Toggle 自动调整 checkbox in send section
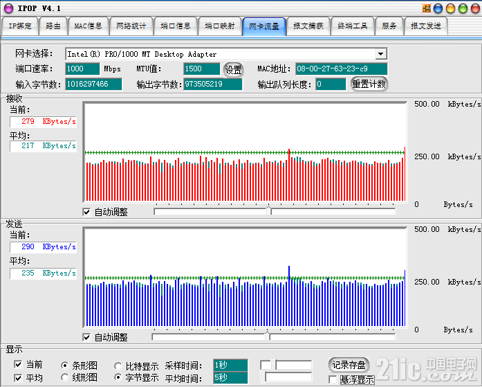 86,337
